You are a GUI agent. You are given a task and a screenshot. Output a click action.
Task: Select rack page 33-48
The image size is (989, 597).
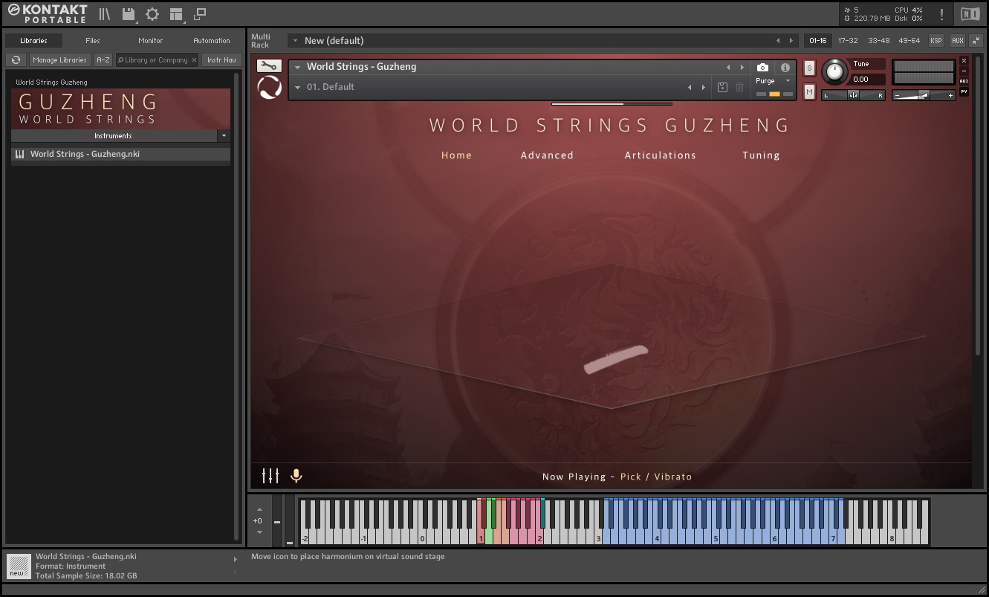878,41
